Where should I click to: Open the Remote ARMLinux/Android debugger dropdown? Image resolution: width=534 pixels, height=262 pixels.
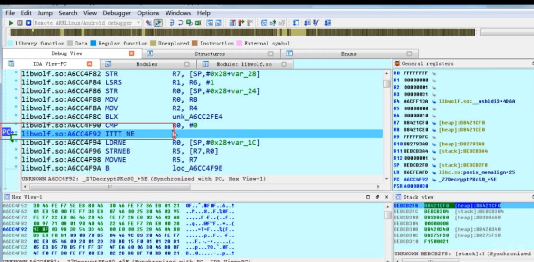pyautogui.click(x=138, y=23)
